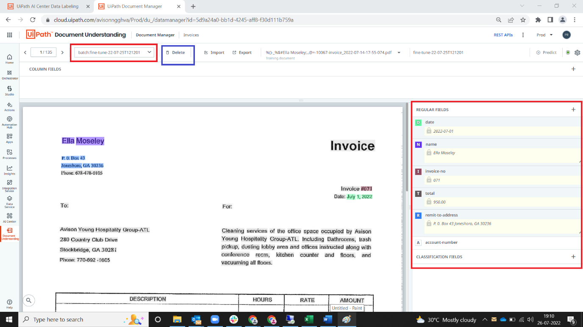This screenshot has width=583, height=327.
Task: Click the Windows Start button
Action: [x=9, y=319]
